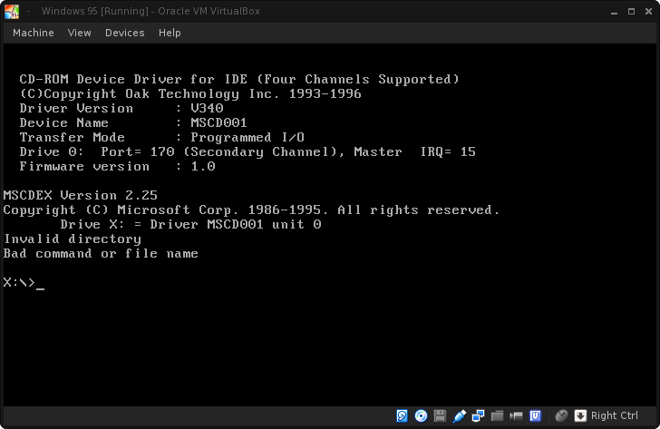660x429 pixels.
Task: Click the 'Bad command or file name' line
Action: [101, 253]
